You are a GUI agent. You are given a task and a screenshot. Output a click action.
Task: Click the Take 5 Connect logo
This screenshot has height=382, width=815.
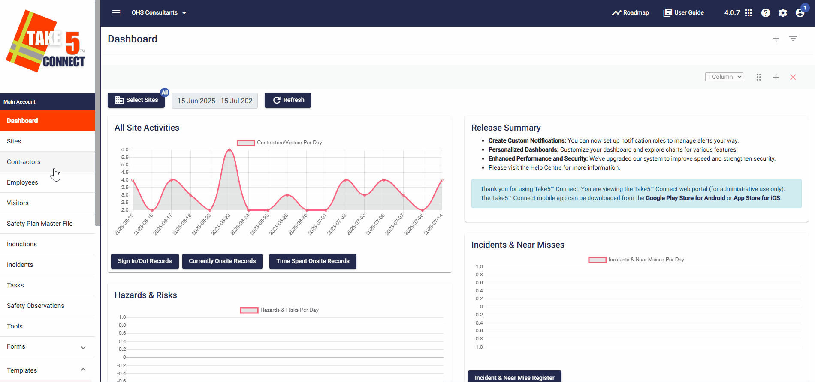point(46,41)
